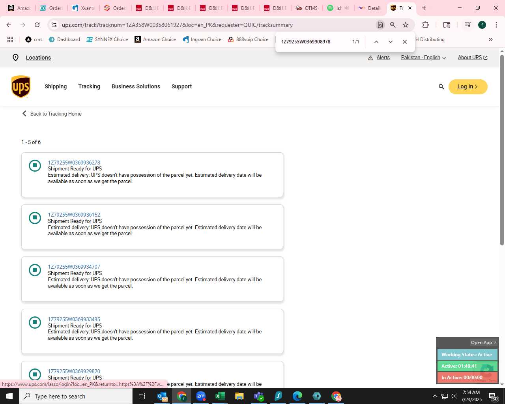Click the browser address bar URL
505x404 pixels.
coord(177,25)
